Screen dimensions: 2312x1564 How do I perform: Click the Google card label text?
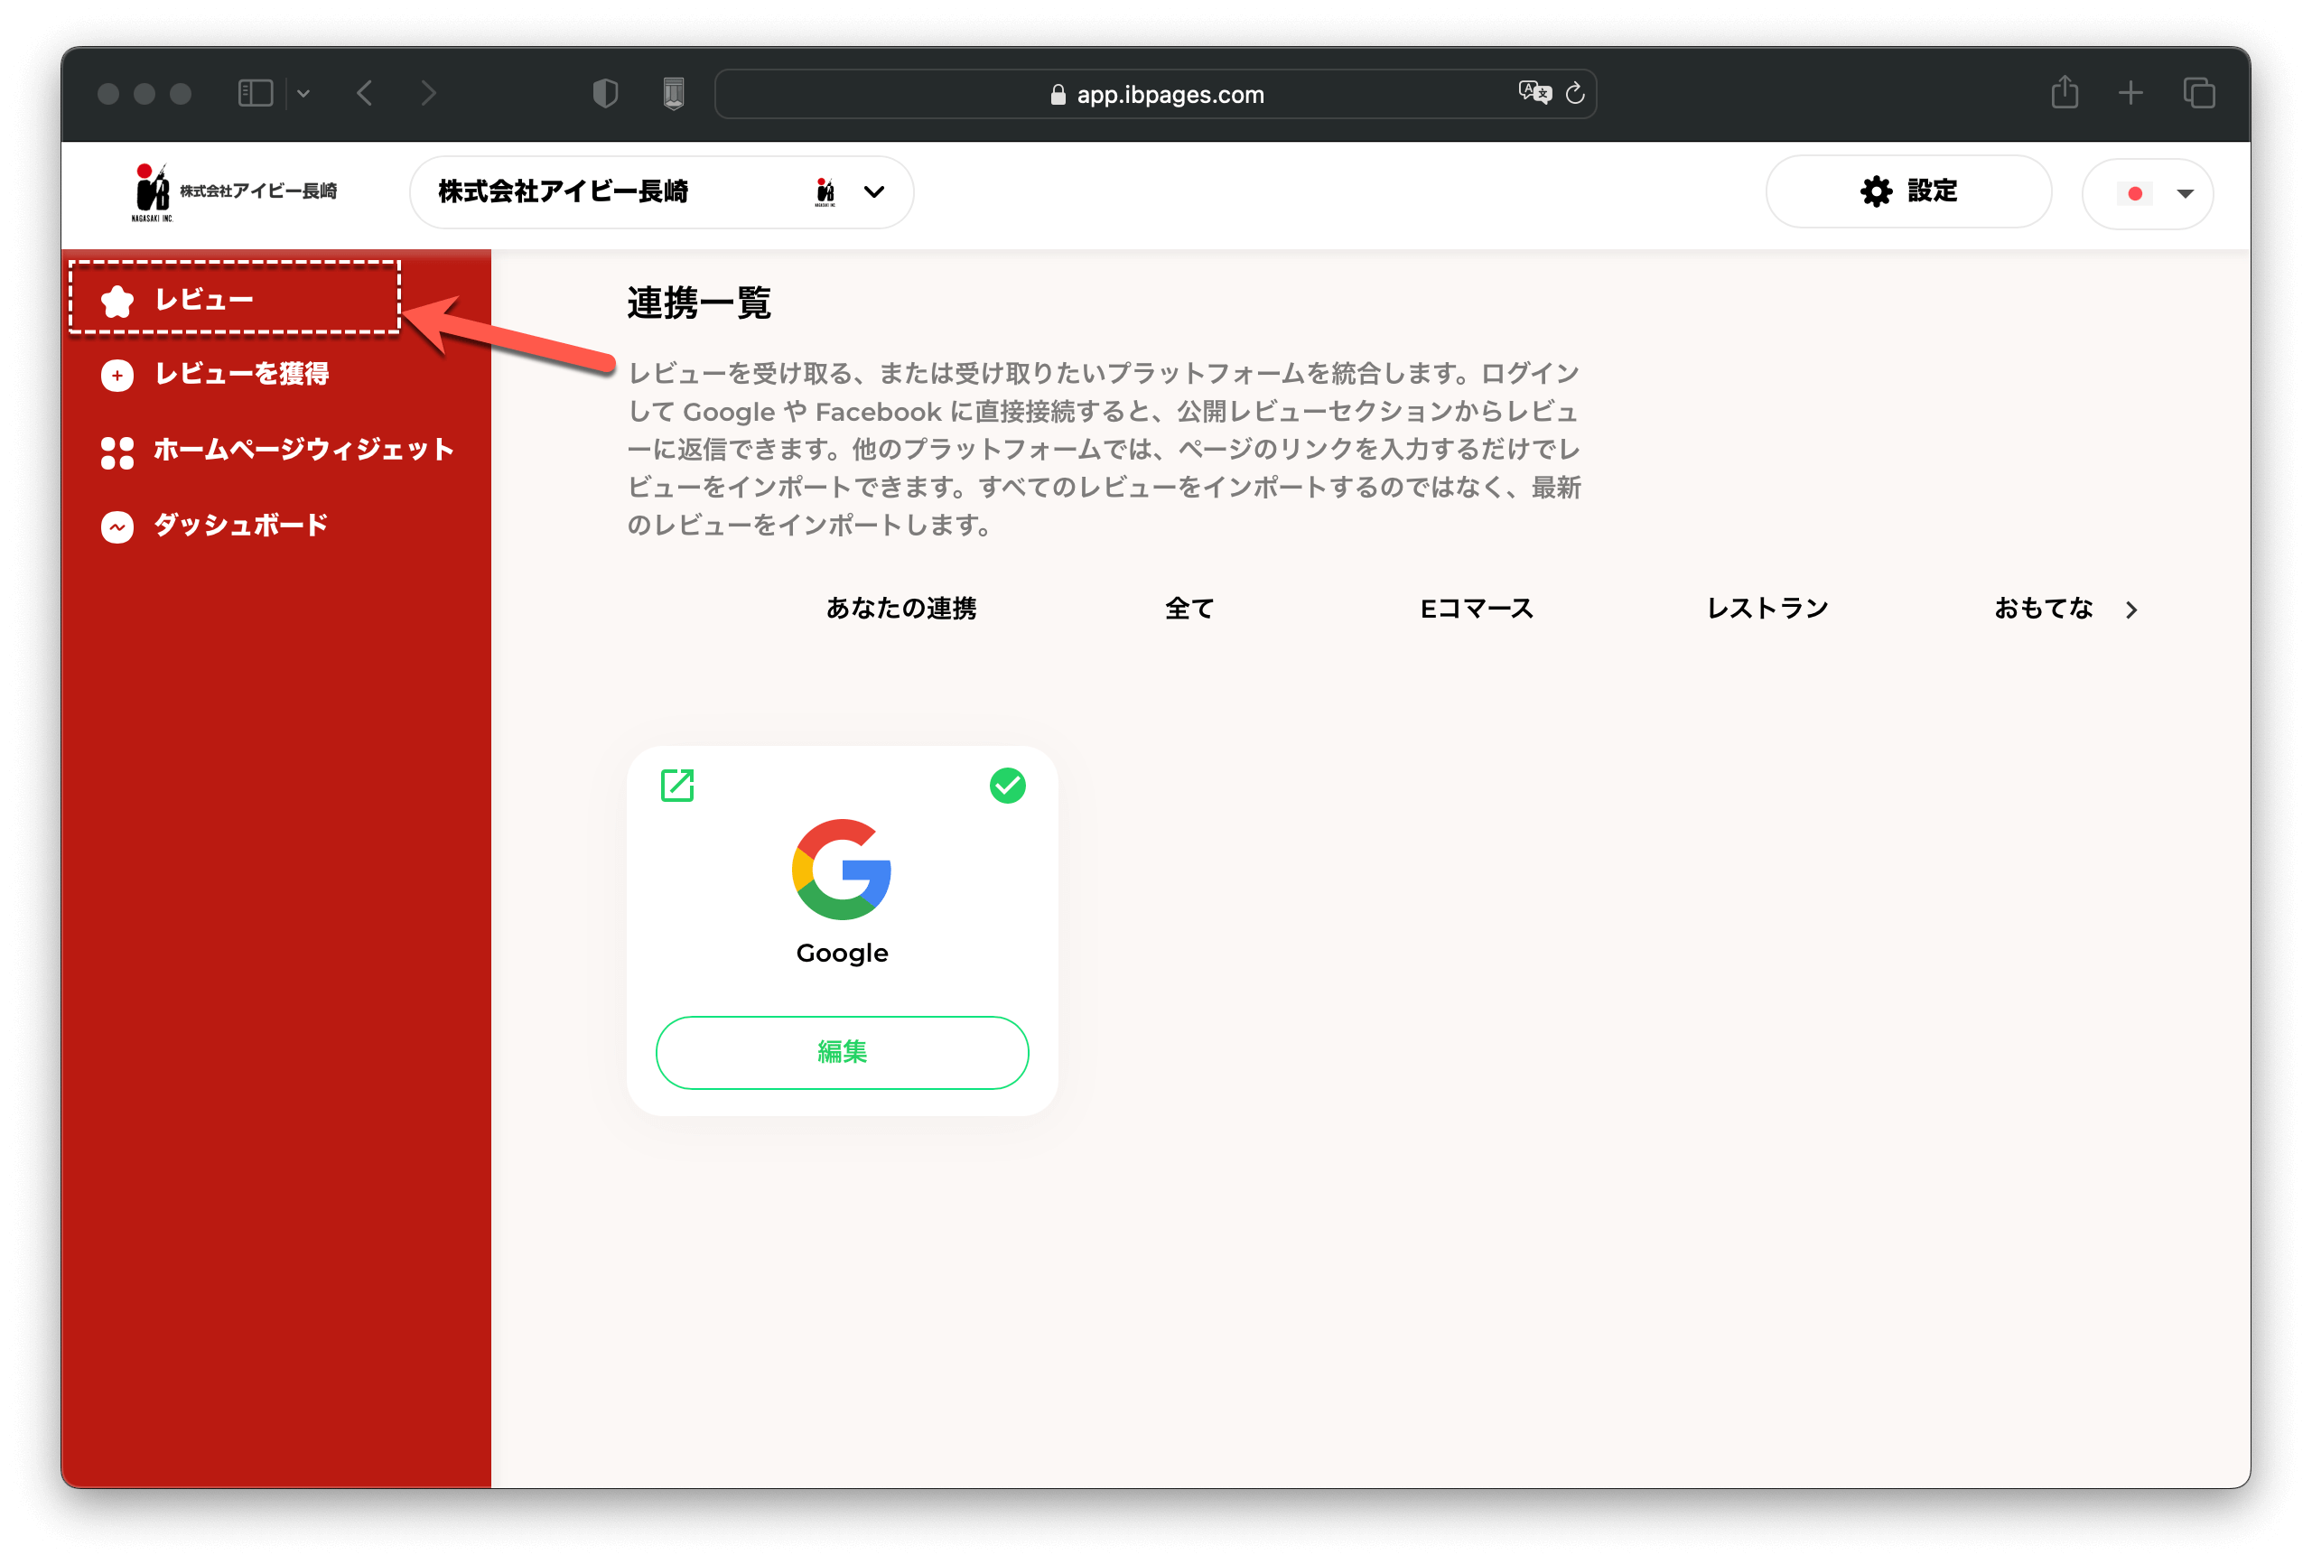point(842,954)
